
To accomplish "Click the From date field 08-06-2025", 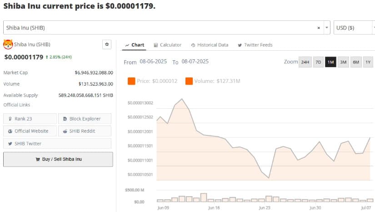I will tap(153, 62).
